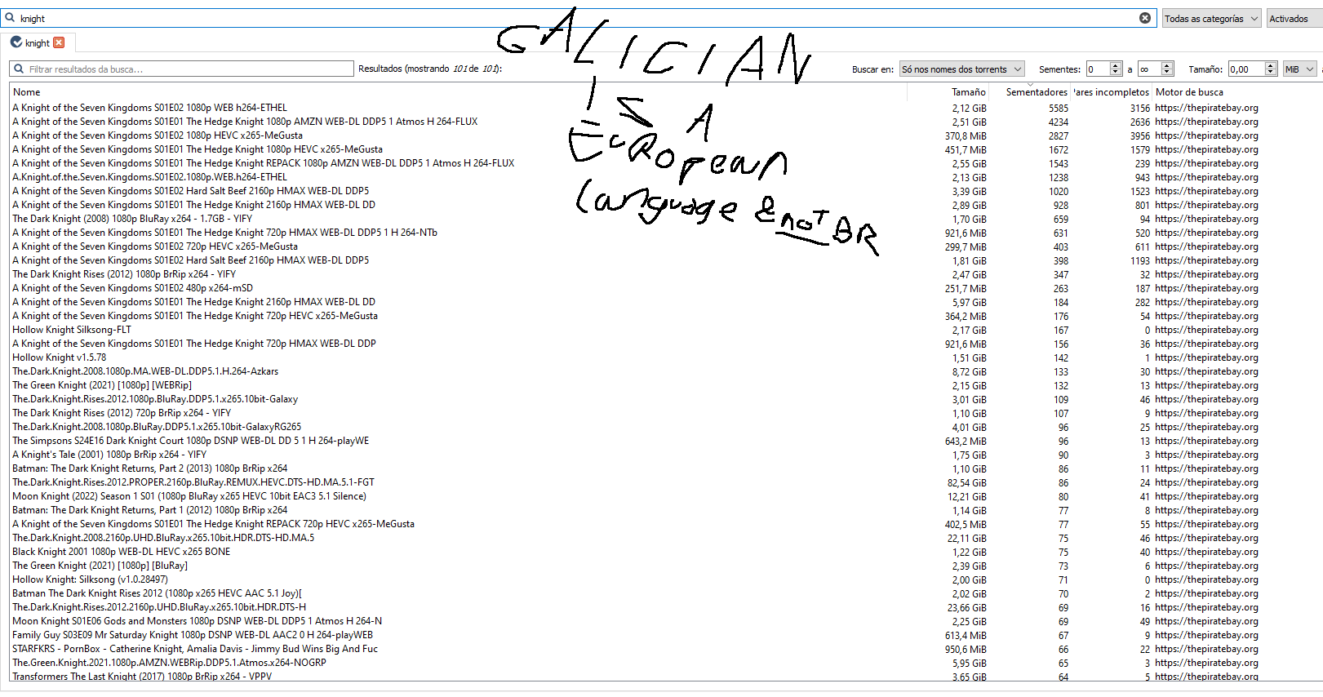Open the 'Activados' plugins dropdown
Viewport: 1323px width, 697px height.
tap(1294, 19)
